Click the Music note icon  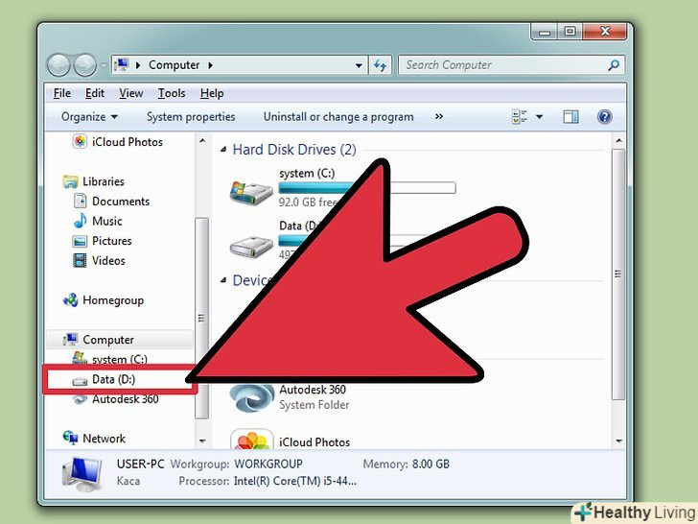click(81, 221)
